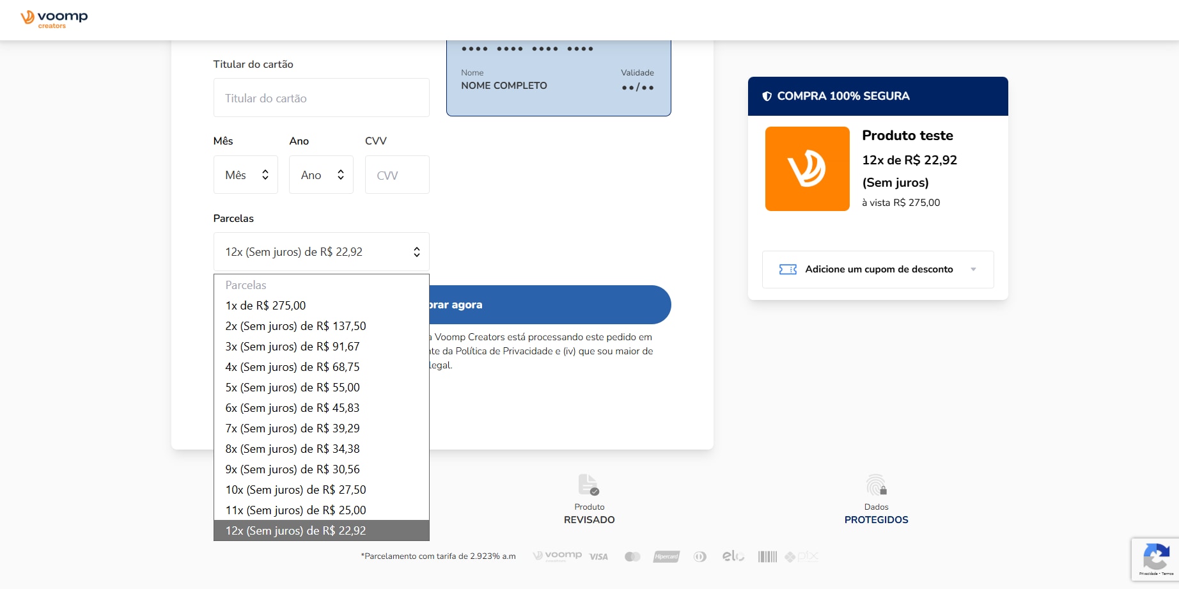Viewport: 1179px width, 589px height.
Task: Open the Mês dropdown
Action: 246,175
